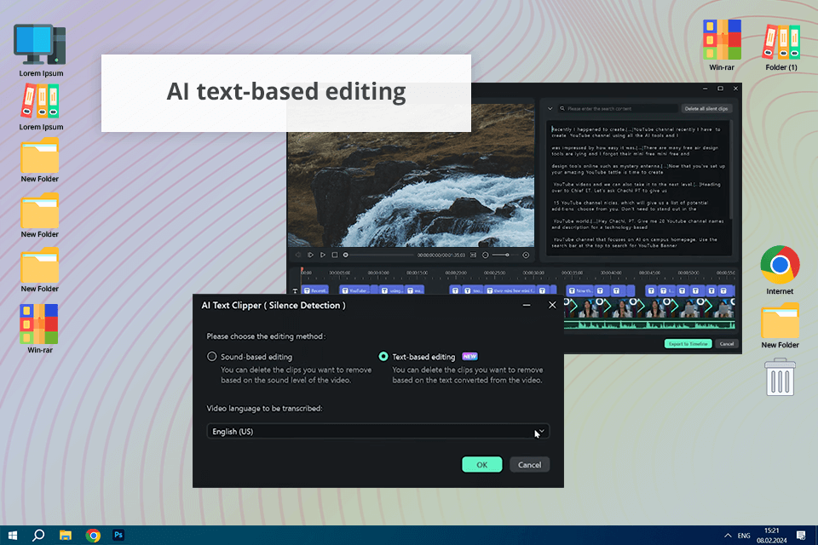Select the 'Now th...' text clip on the timeline
Image resolution: width=818 pixels, height=545 pixels.
click(x=579, y=290)
